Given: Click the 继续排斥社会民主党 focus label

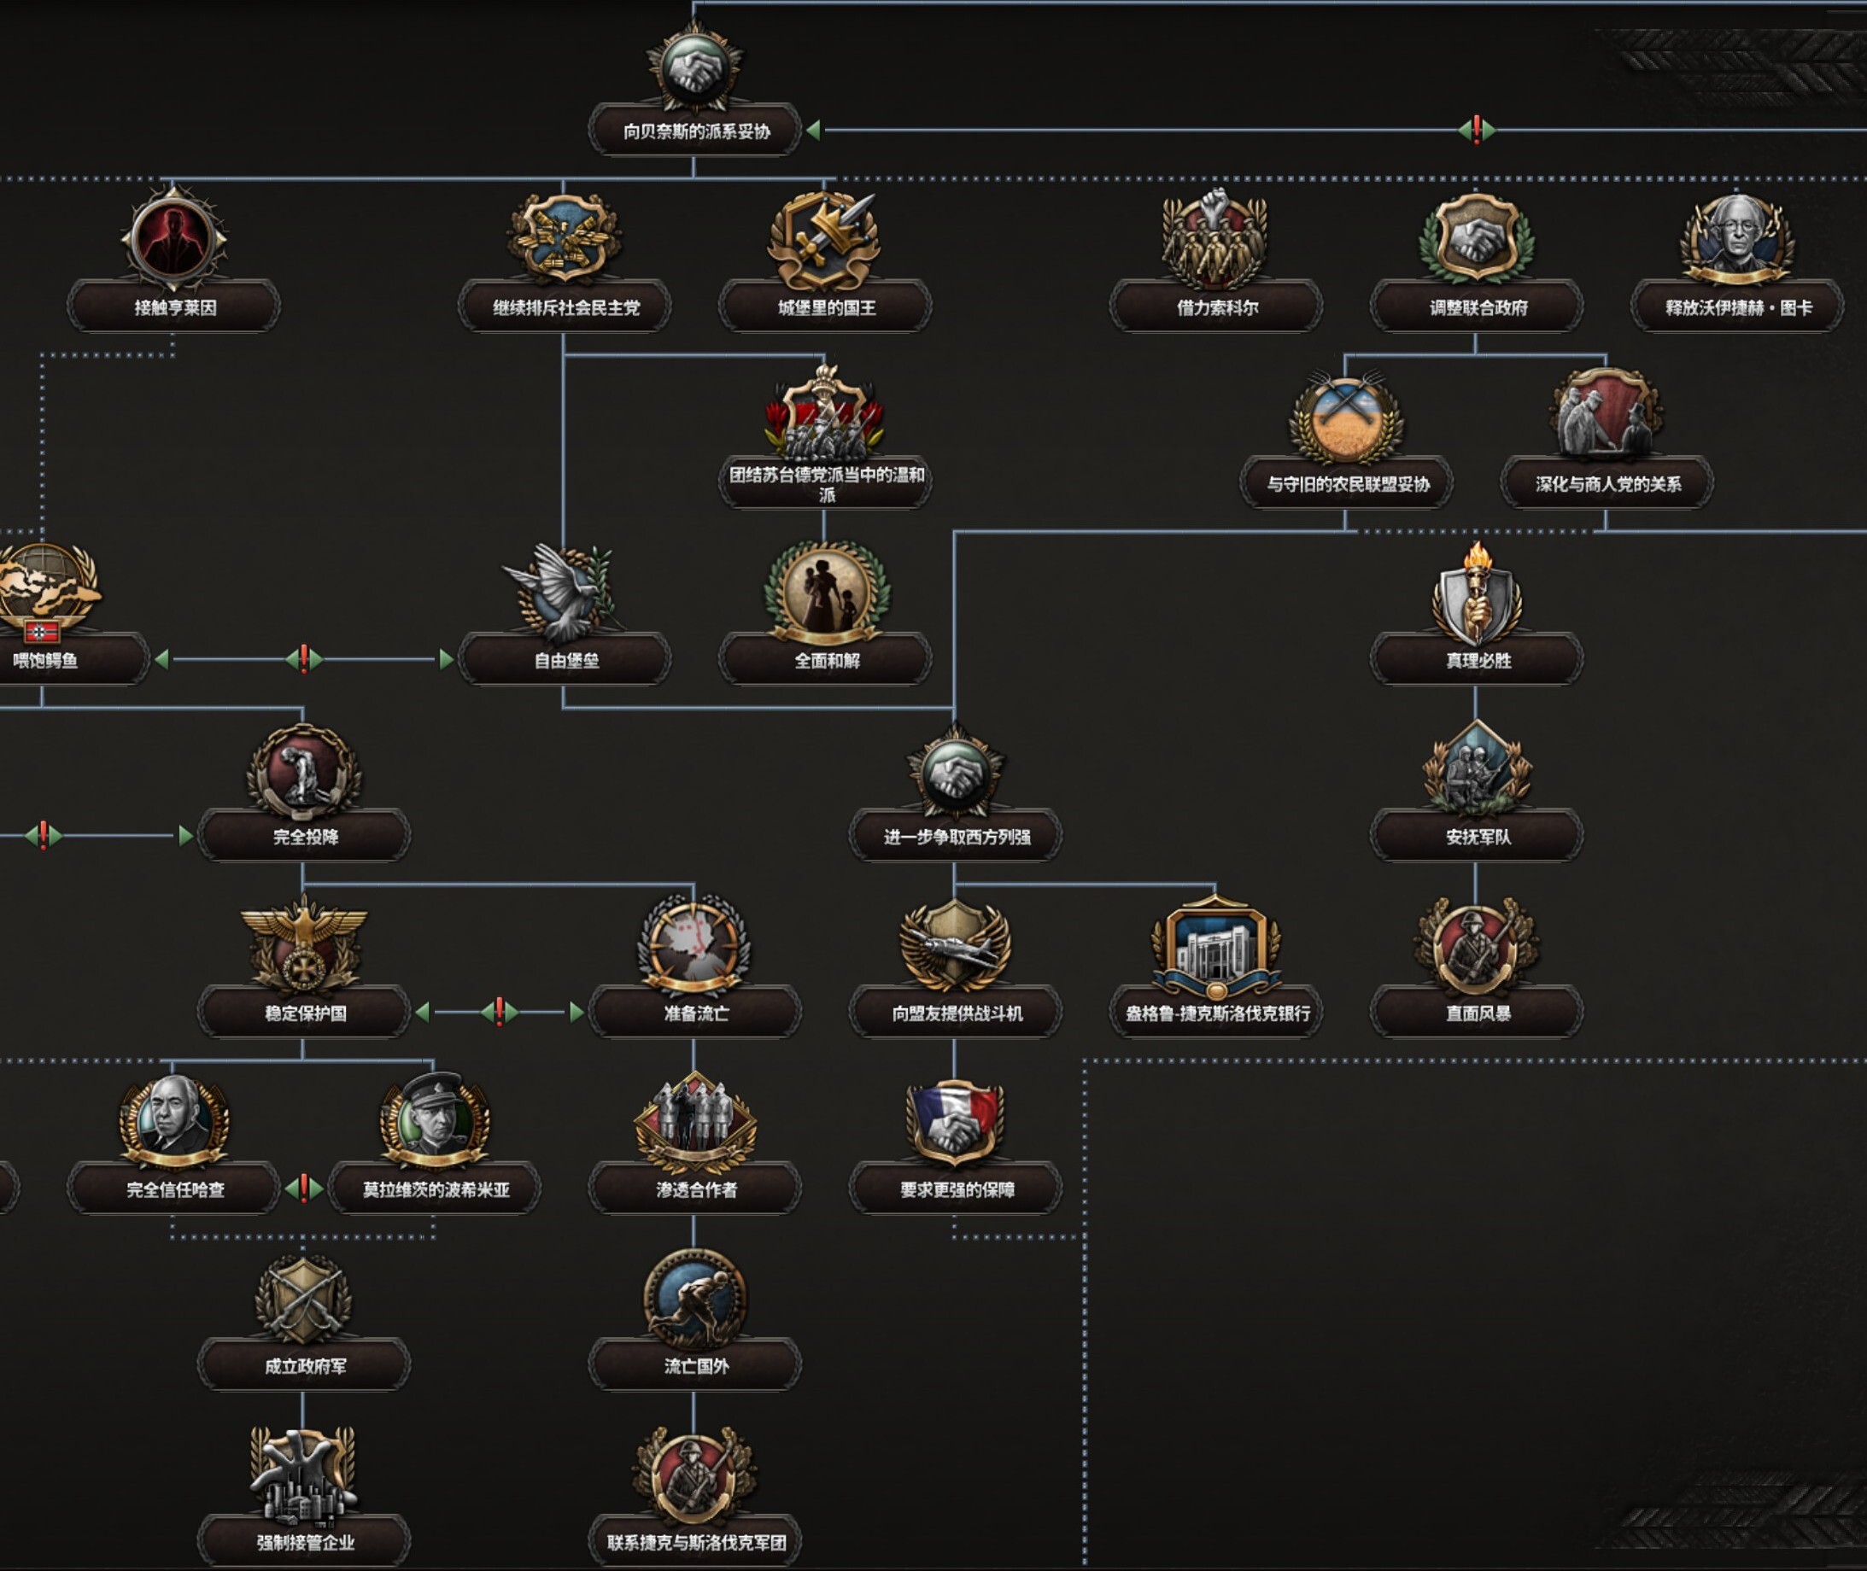Looking at the screenshot, I should 565,307.
